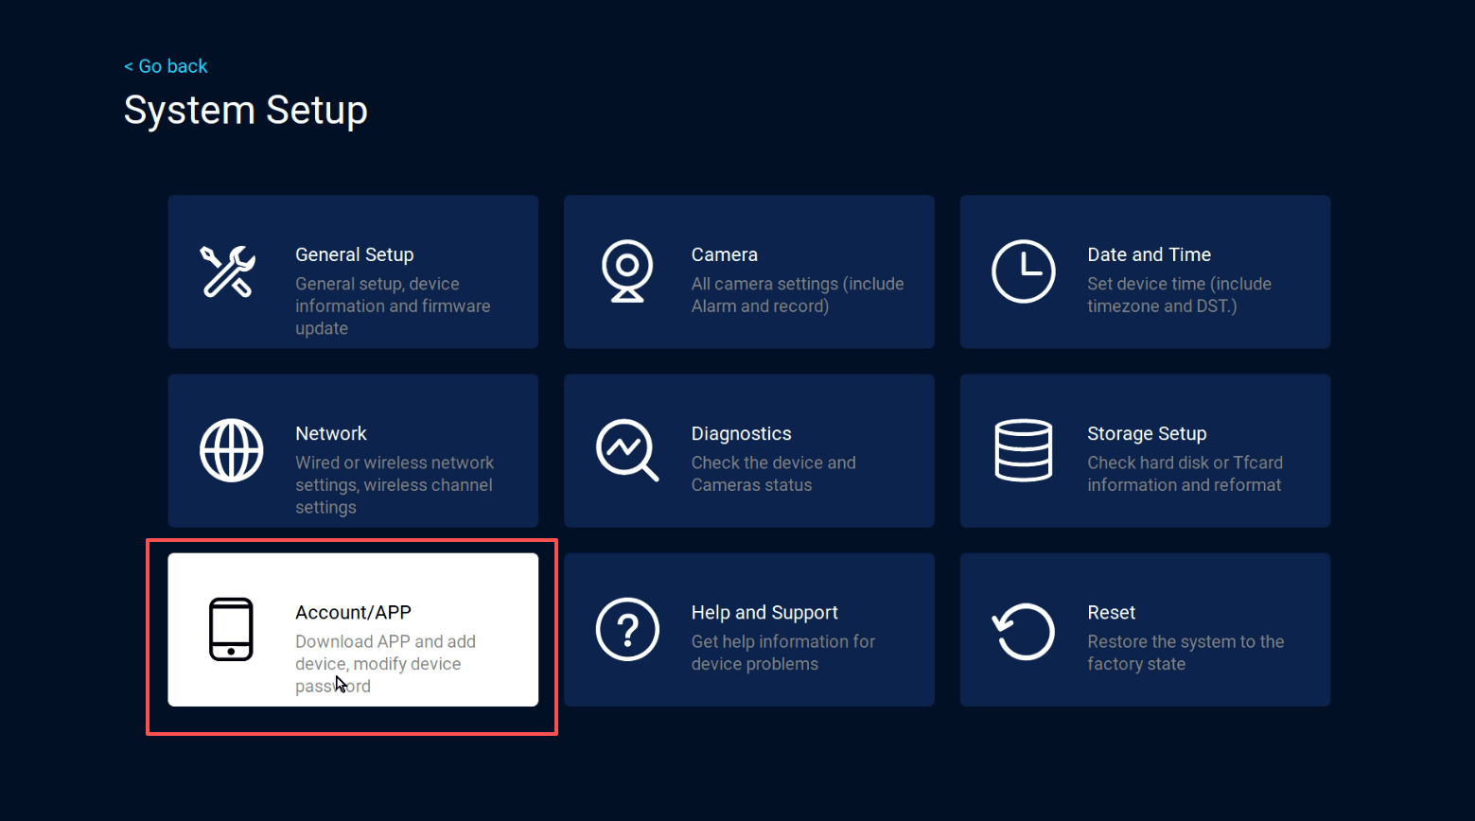Click the clock icon for Date and Time
1475x821 pixels.
click(1023, 272)
